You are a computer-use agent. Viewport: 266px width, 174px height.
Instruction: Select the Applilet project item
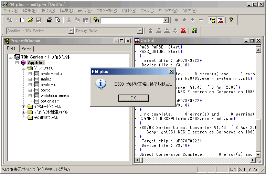(36, 63)
